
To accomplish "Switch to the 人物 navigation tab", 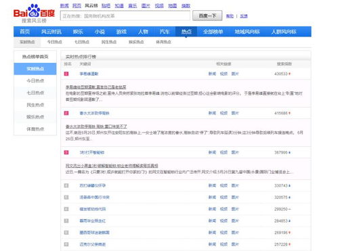I will tap(143, 32).
